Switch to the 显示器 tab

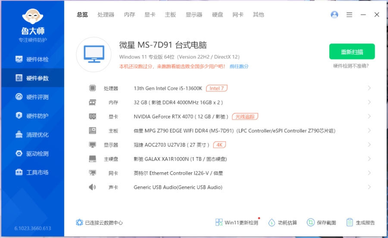pyautogui.click(x=194, y=15)
